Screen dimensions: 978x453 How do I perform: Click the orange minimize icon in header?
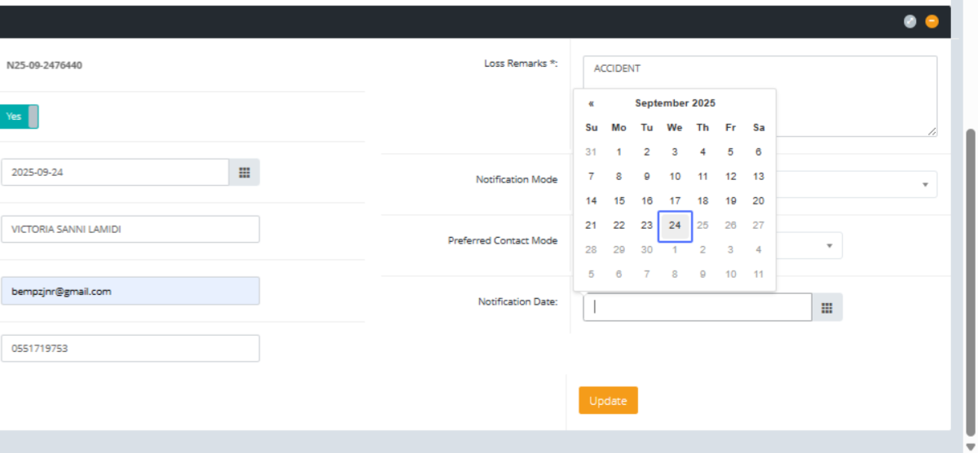tap(932, 22)
